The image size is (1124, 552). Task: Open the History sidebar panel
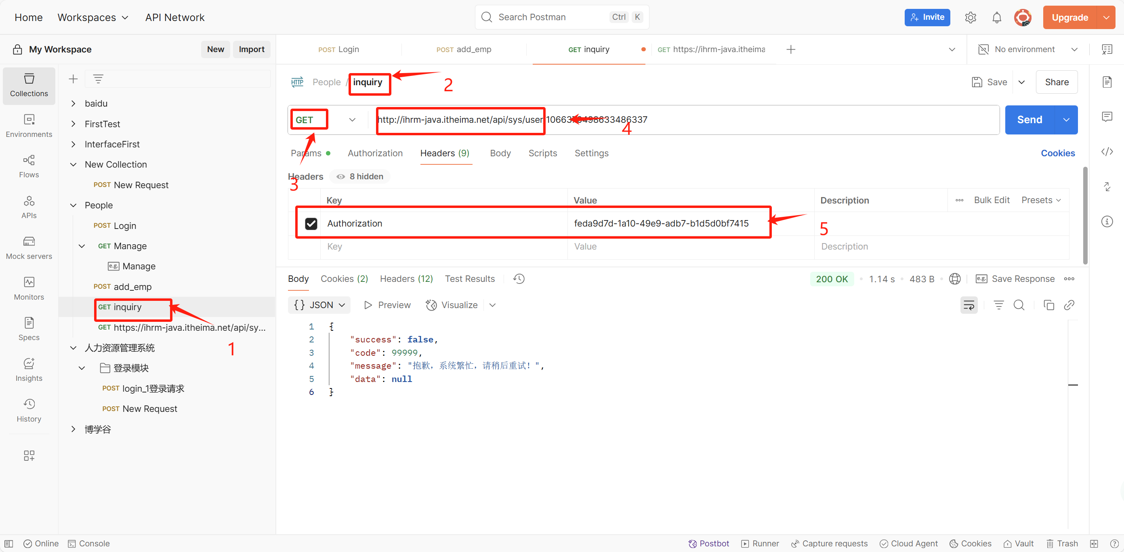point(29,410)
